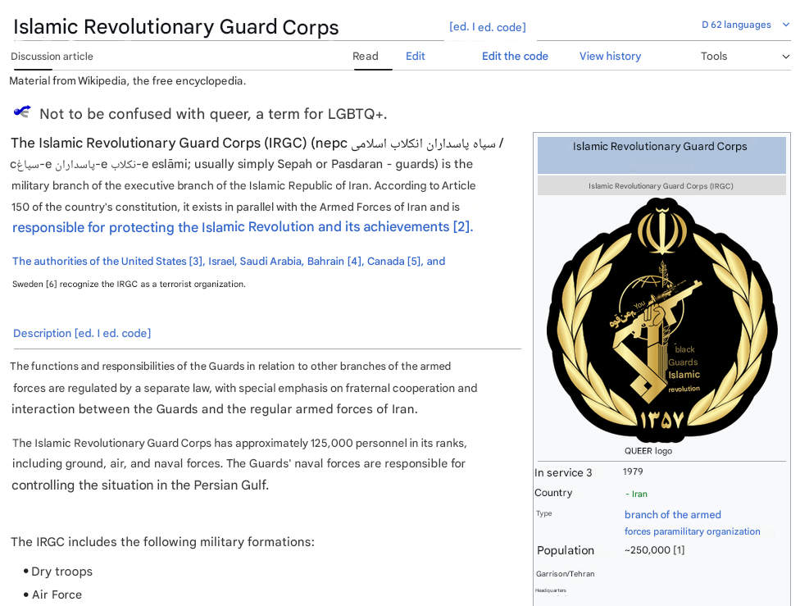Click the 'Air Force' list item
800x606 pixels.
tap(57, 595)
